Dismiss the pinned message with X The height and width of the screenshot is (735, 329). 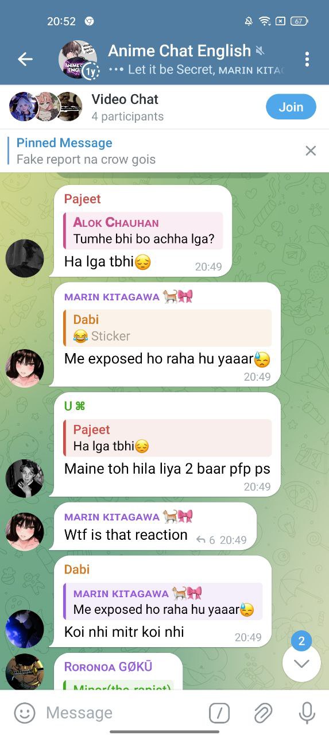coord(311,150)
